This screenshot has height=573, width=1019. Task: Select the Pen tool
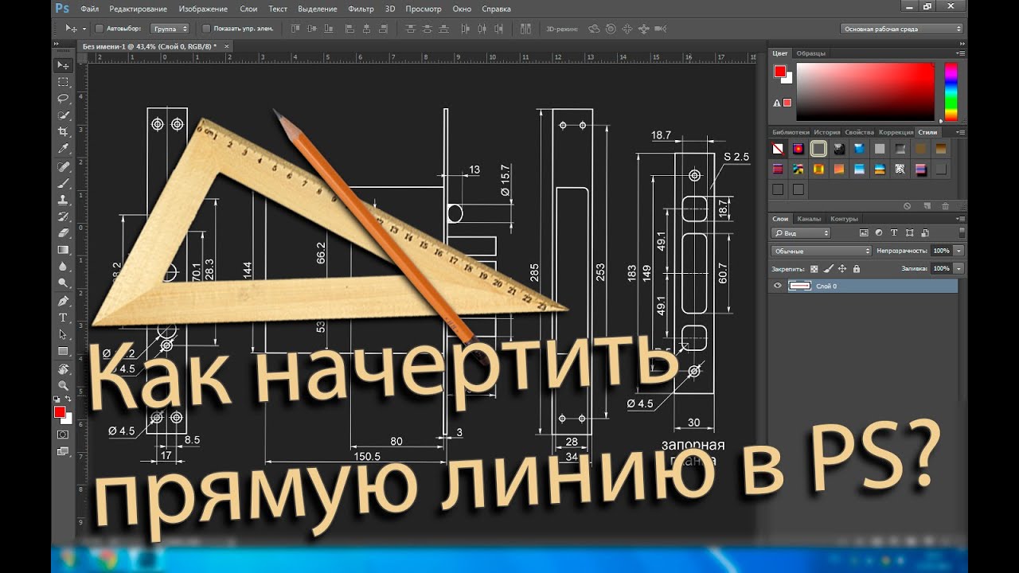point(63,302)
